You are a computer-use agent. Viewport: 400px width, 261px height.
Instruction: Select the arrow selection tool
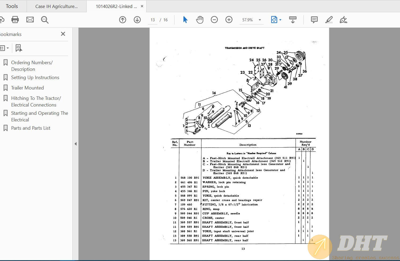coord(185,20)
